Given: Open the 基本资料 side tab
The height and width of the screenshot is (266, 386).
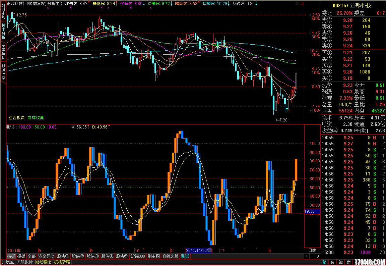Looking at the screenshot, I should click(3, 52).
